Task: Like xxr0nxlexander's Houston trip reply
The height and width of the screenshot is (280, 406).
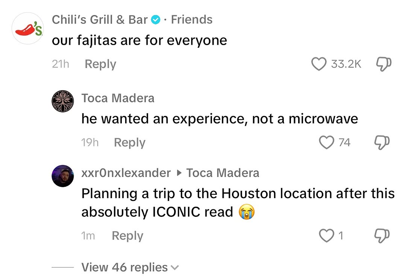Action: pos(326,236)
